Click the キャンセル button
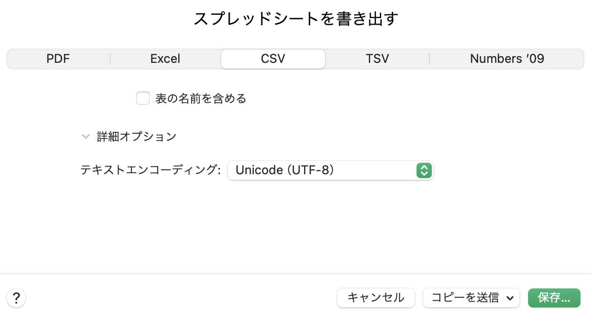The width and height of the screenshot is (591, 317). click(376, 298)
